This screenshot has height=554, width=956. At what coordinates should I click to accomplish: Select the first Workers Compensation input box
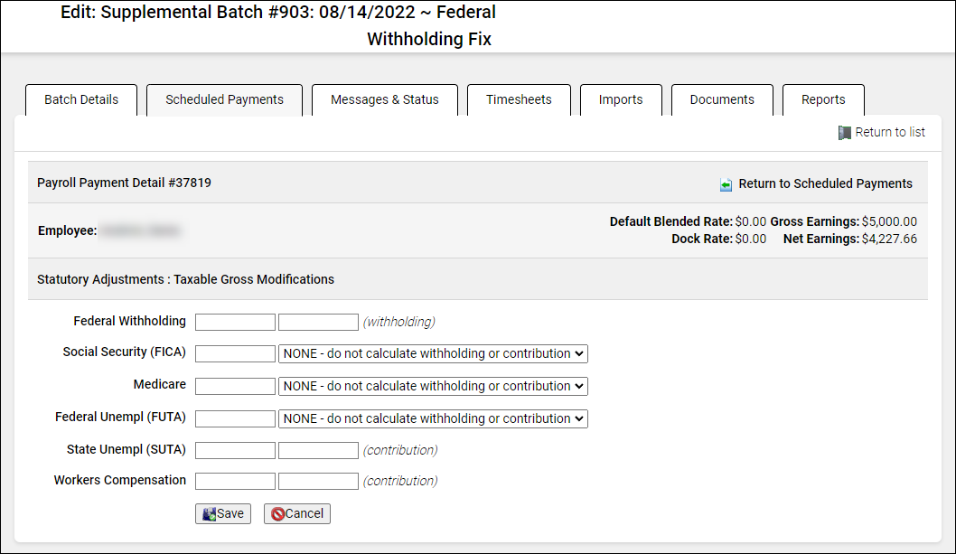(x=235, y=481)
